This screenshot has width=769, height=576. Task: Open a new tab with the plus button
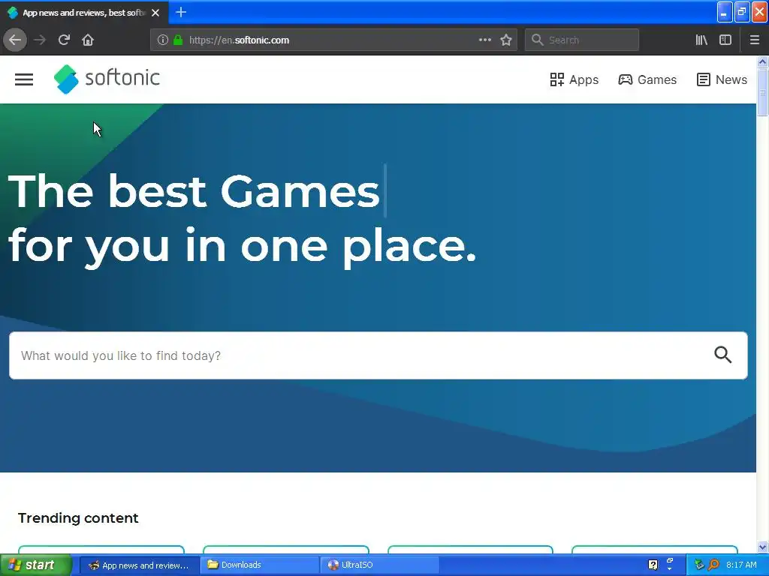pyautogui.click(x=180, y=12)
